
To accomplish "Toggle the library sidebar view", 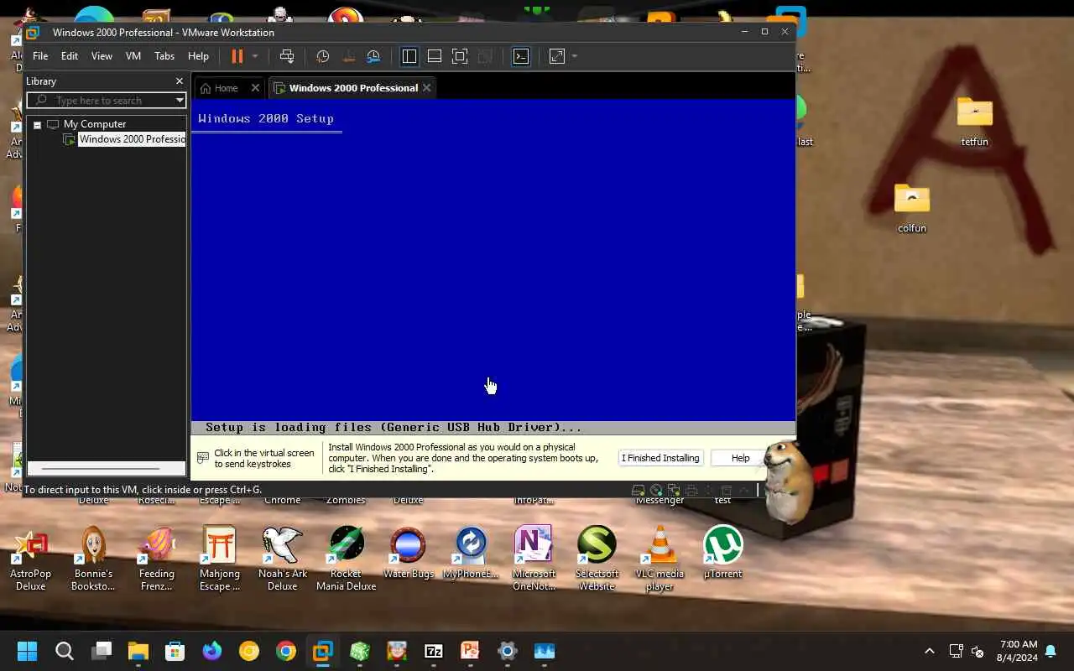I will coord(409,56).
